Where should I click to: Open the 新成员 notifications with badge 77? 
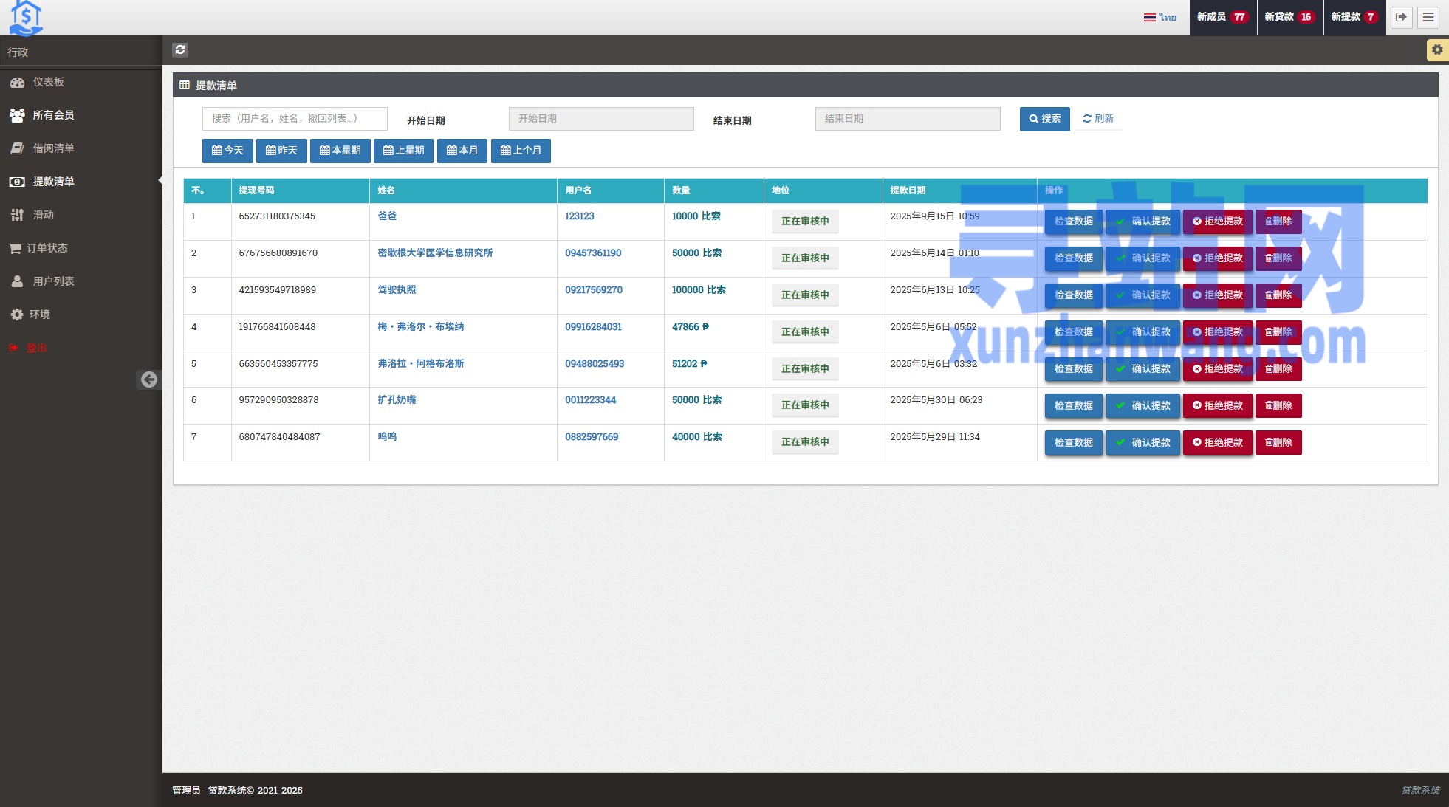click(x=1222, y=17)
